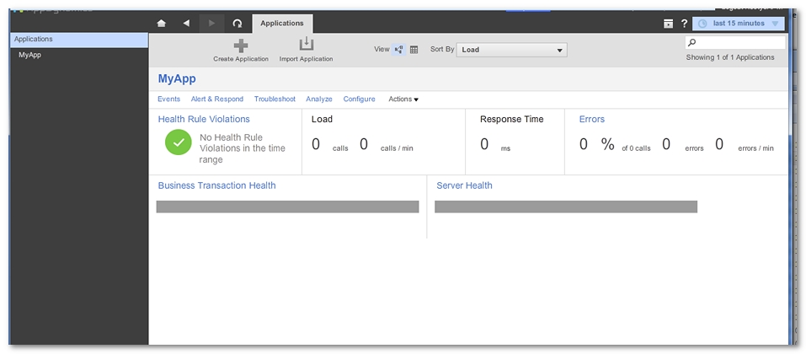The height and width of the screenshot is (354, 806).
Task: Open the Sort By Load dropdown
Action: 512,50
